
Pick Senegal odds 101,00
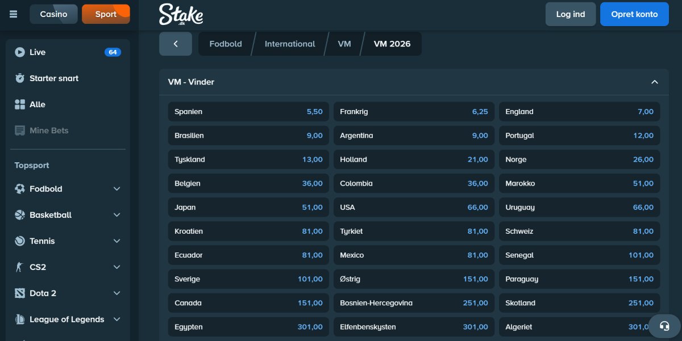580,255
